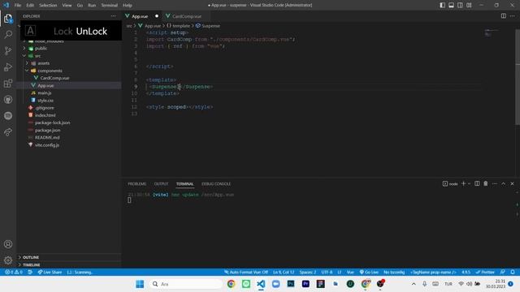The image size is (520, 292).
Task: Open Chrome from the Windows taskbar
Action: click(x=231, y=284)
